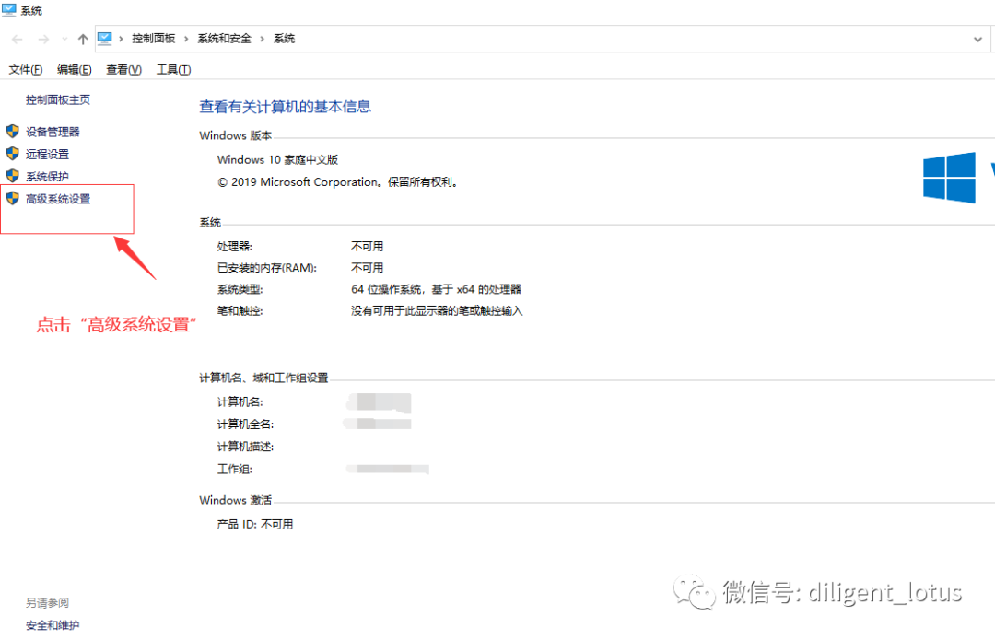Click the Back navigation arrow
Viewport: 995px width, 639px height.
click(18, 40)
